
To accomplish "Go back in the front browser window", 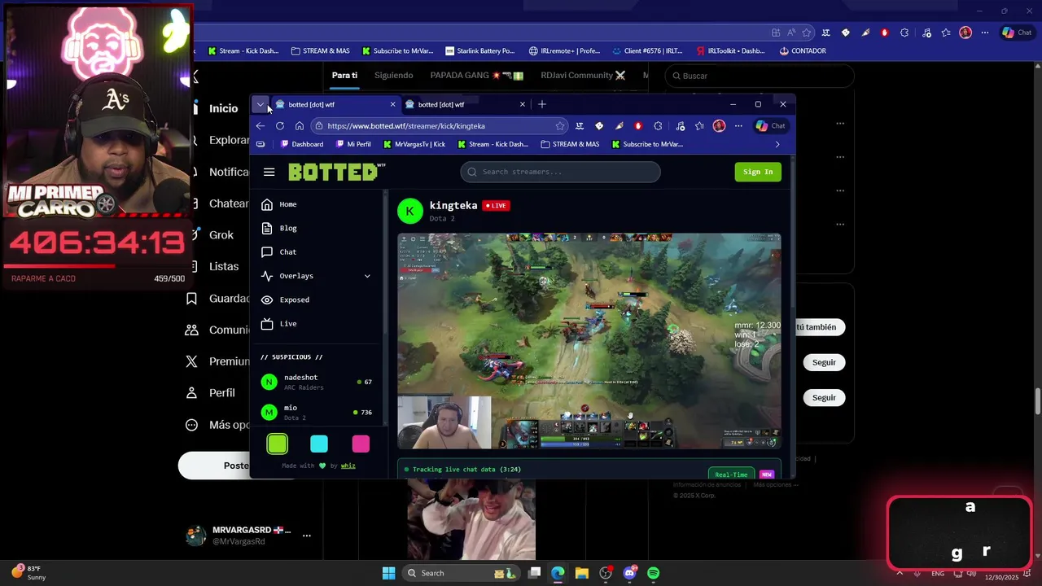I will pos(260,126).
